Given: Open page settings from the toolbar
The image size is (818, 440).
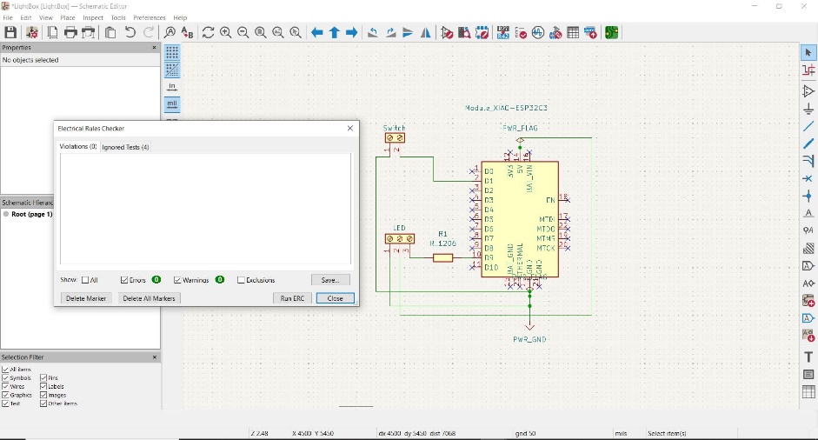Looking at the screenshot, I should point(53,32).
